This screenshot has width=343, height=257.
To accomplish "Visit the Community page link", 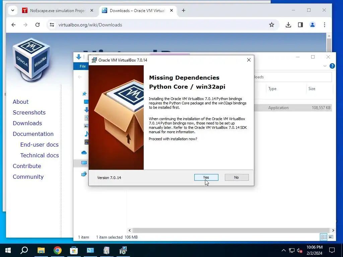I will 28,177.
